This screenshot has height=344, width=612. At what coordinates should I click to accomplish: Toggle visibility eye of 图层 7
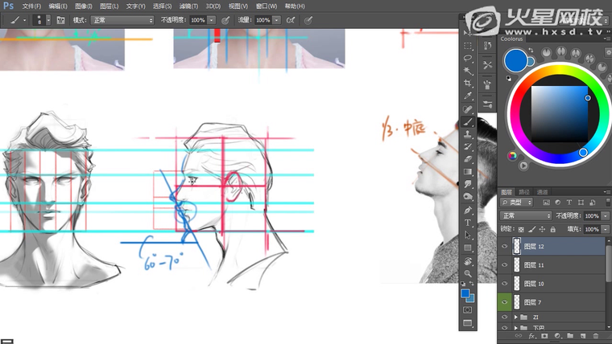(505, 302)
